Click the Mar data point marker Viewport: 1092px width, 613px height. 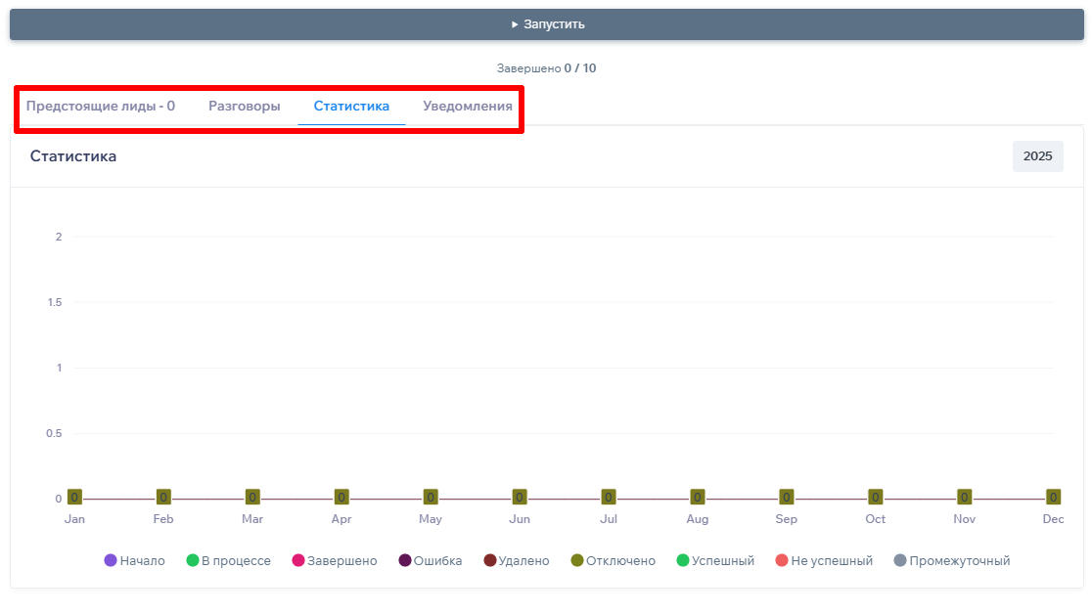252,498
